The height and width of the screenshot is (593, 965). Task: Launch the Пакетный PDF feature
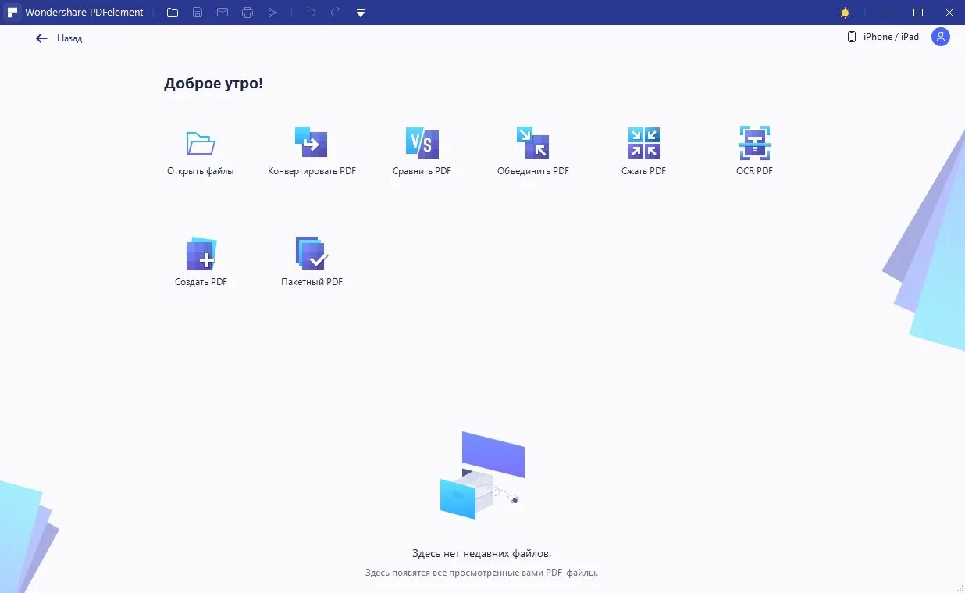coord(312,253)
